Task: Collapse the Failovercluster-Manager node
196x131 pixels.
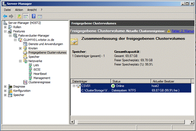Action: pyautogui.click(x=10, y=36)
